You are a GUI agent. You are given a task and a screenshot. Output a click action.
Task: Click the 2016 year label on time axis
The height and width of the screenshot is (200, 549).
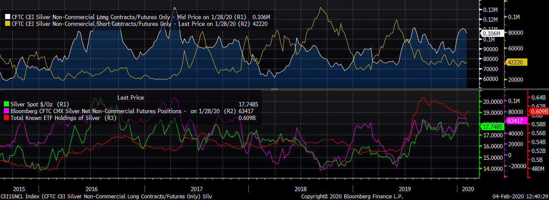[x=91, y=189]
